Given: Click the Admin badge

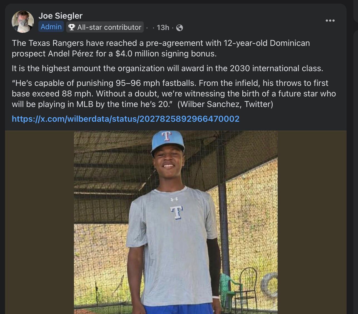Looking at the screenshot, I should pos(51,27).
